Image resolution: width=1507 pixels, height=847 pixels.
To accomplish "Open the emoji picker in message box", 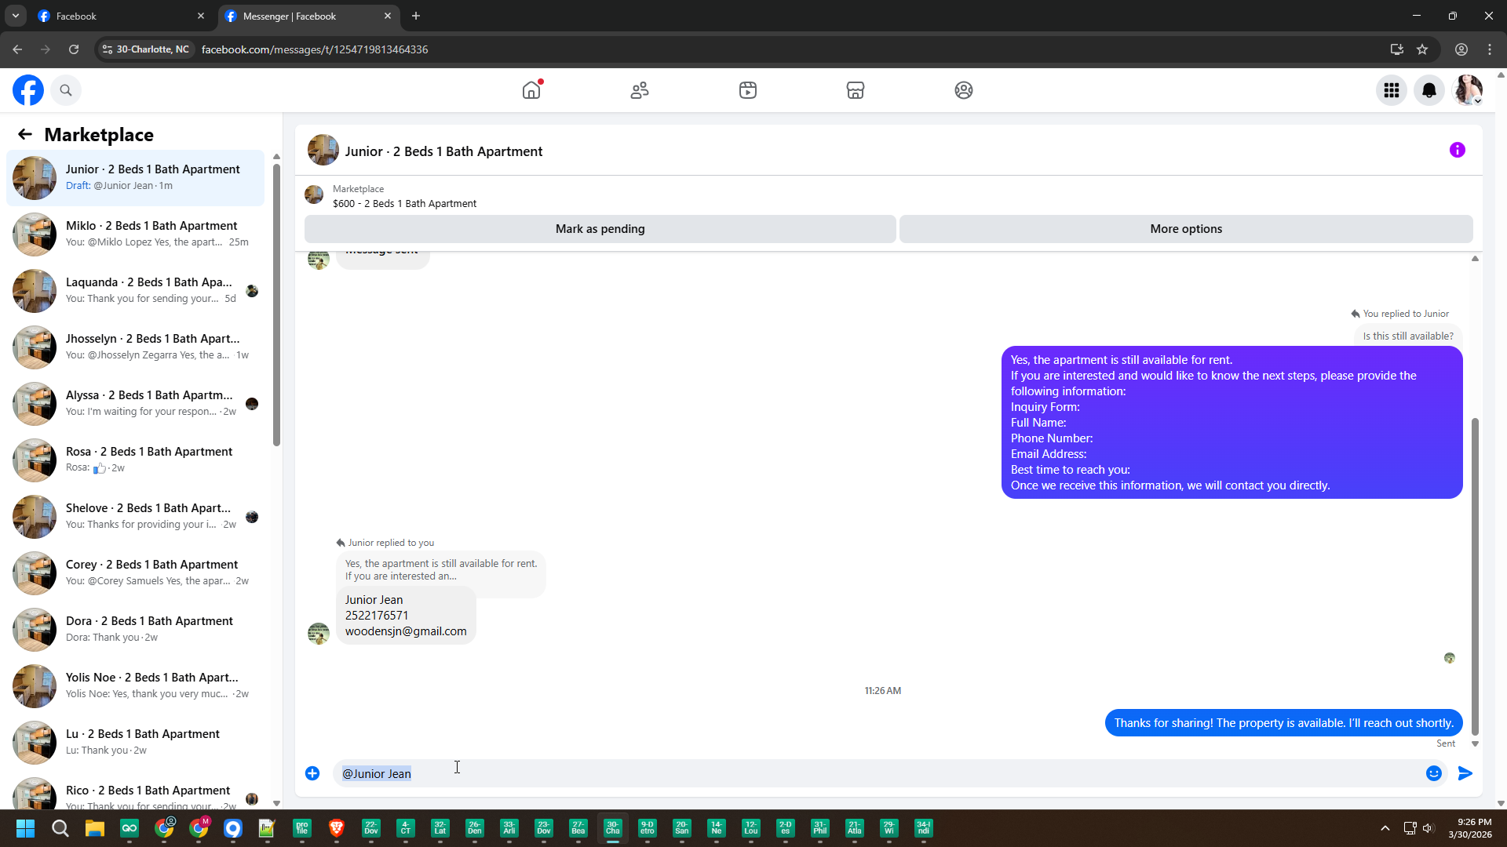I will coord(1433,773).
